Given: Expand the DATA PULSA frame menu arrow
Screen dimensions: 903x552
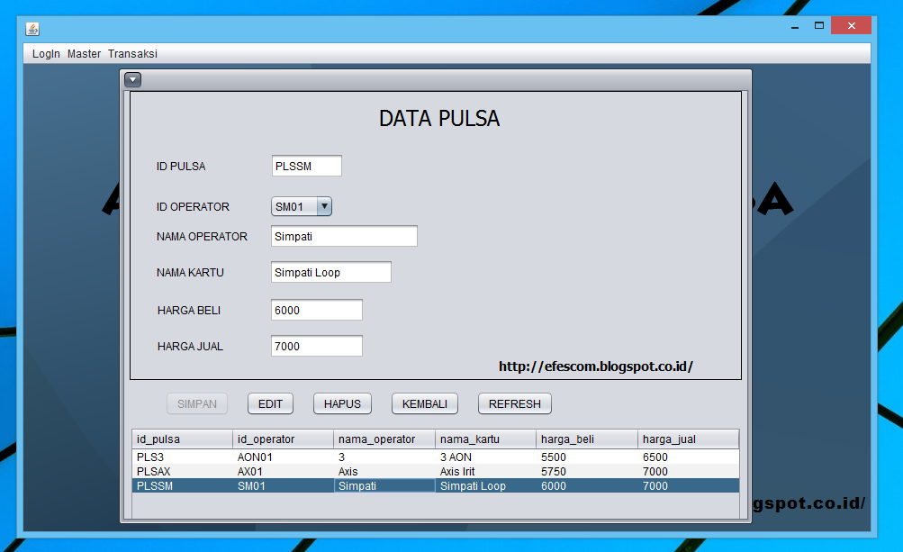Looking at the screenshot, I should pos(132,79).
